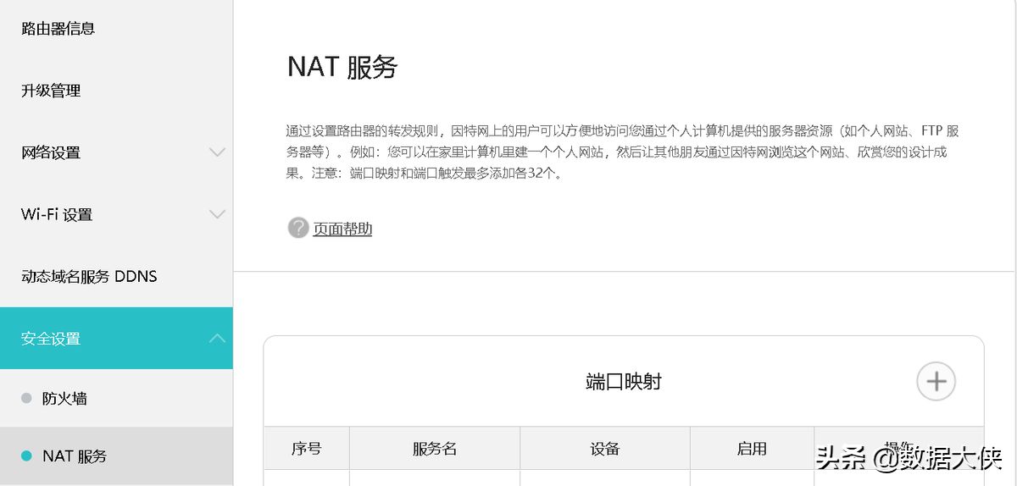Open the 页面帮助 link
The image size is (1017, 486).
[x=342, y=229]
